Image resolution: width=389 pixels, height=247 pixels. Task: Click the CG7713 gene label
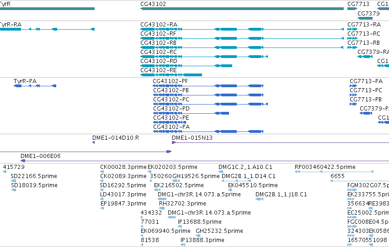click(358, 4)
